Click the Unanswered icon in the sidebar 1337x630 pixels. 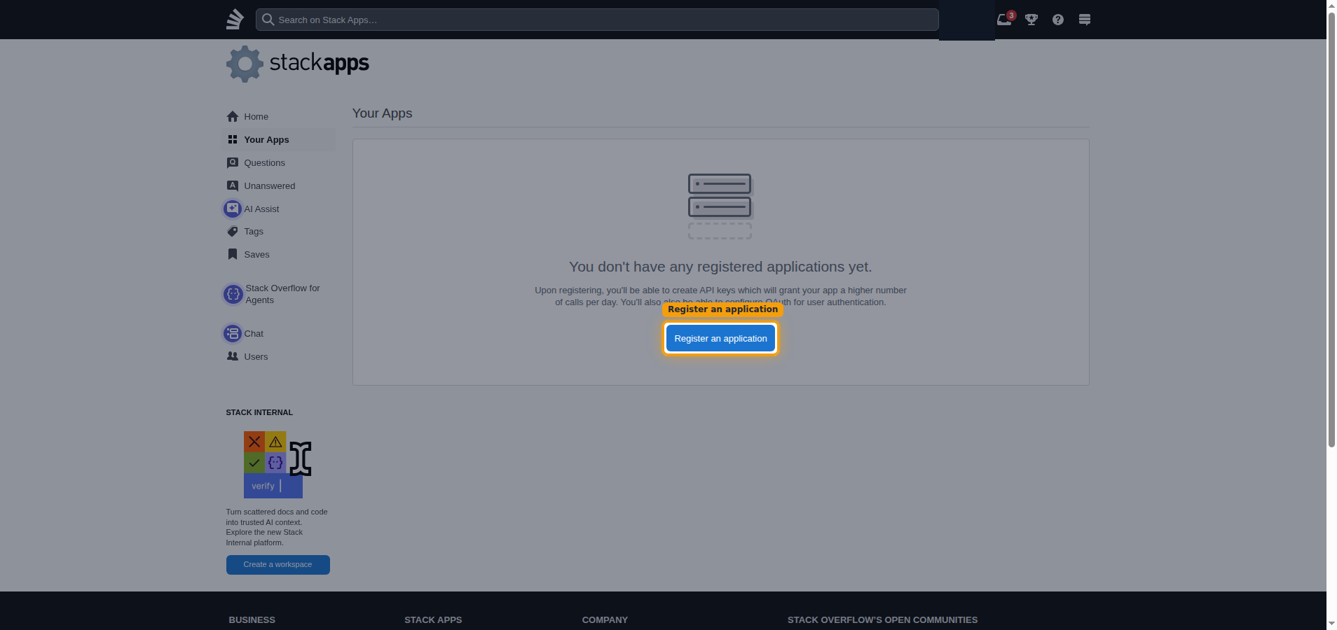click(x=233, y=185)
